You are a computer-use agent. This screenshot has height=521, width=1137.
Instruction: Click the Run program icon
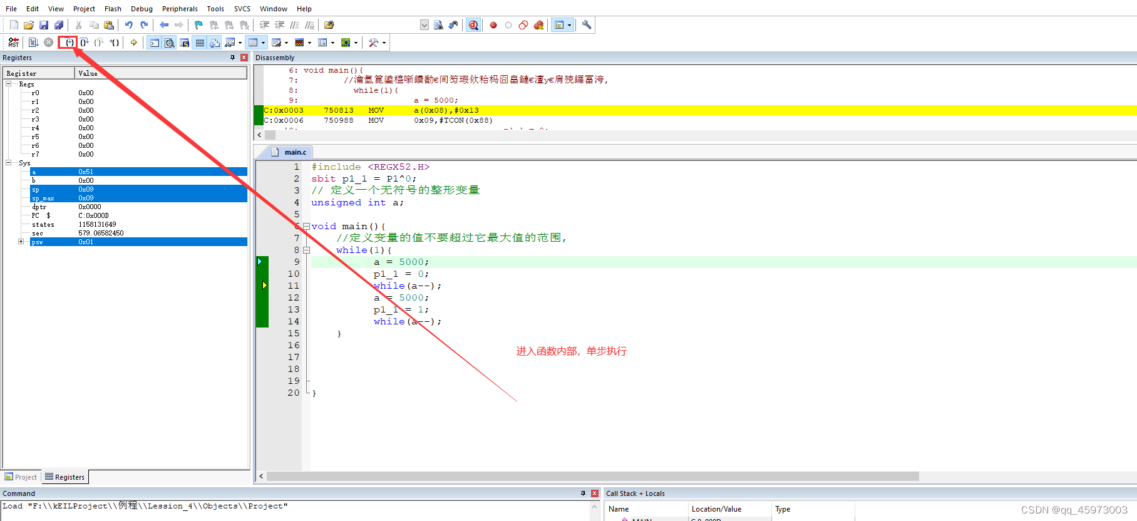click(34, 43)
